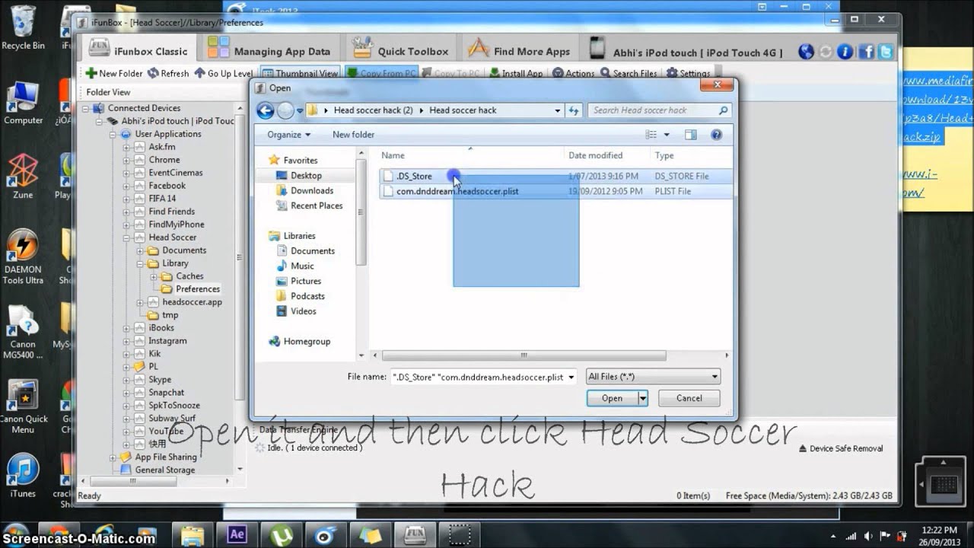Select Pictures library

306,281
